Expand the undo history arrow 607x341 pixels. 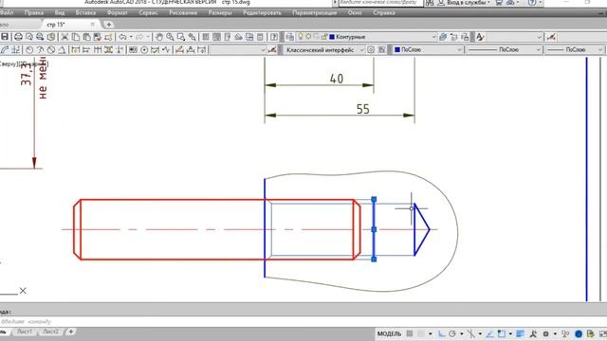[x=131, y=37]
